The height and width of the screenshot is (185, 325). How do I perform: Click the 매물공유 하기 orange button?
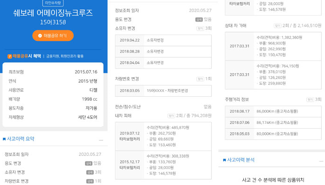click(x=53, y=36)
